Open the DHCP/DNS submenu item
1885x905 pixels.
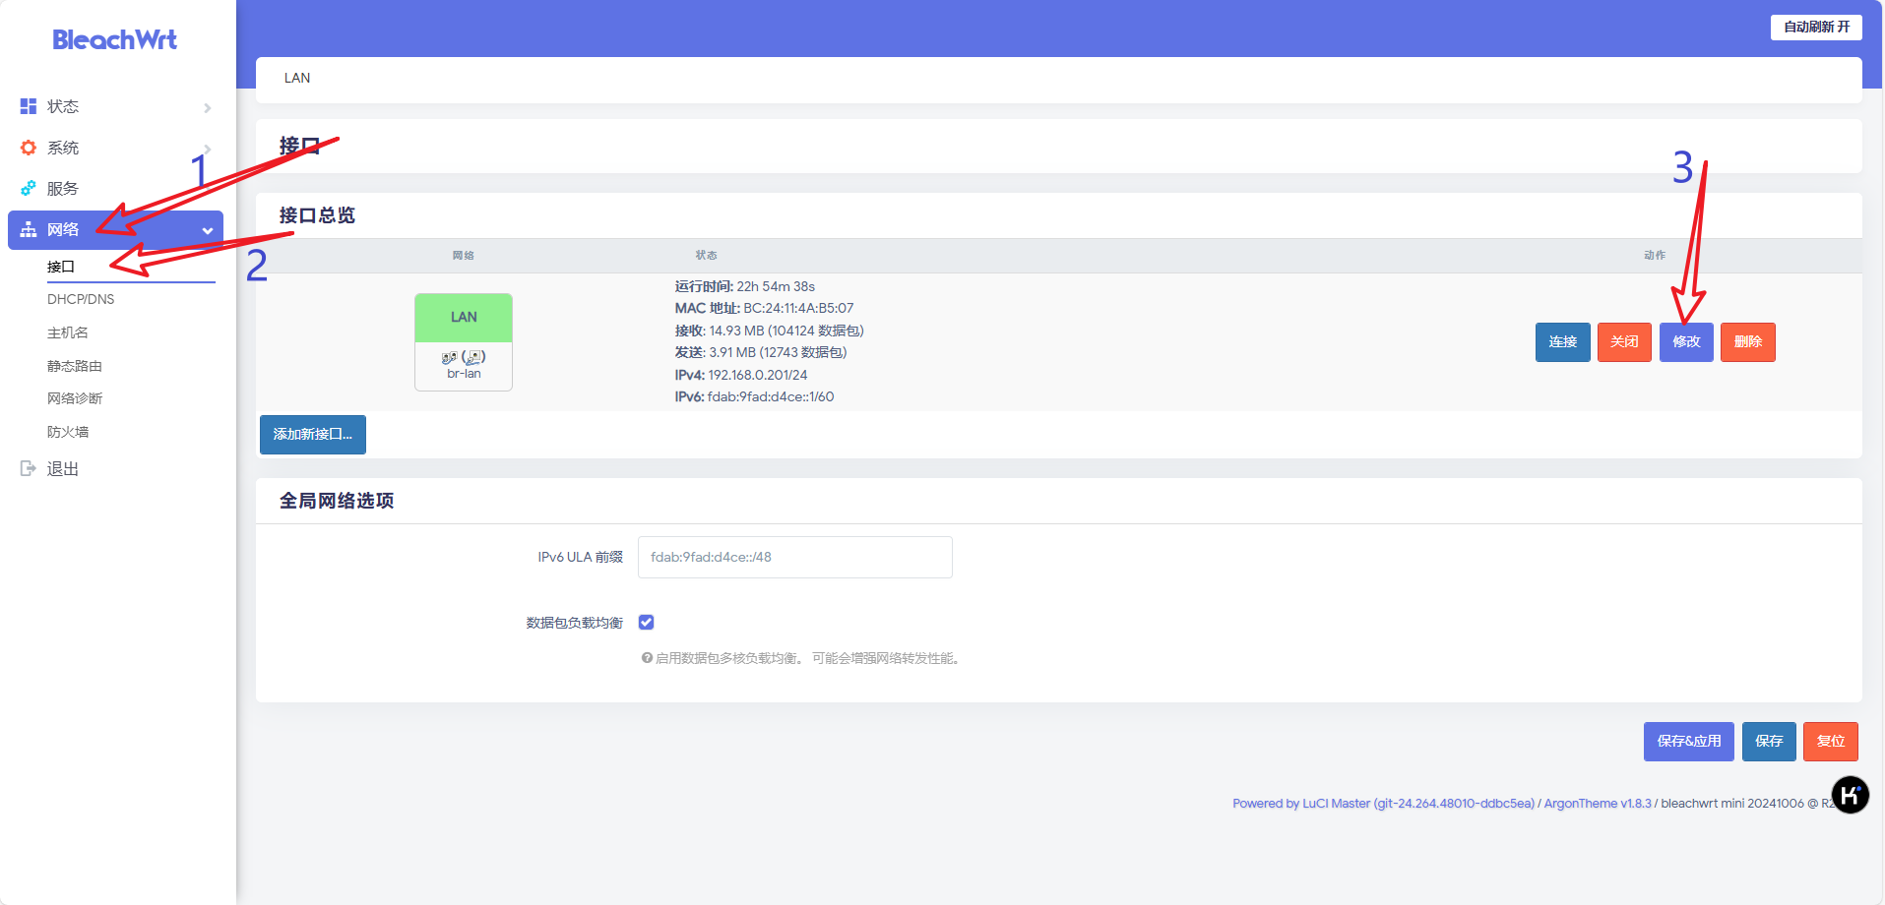pos(81,299)
